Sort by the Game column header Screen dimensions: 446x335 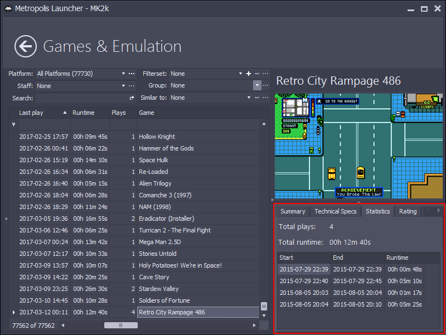pyautogui.click(x=198, y=113)
